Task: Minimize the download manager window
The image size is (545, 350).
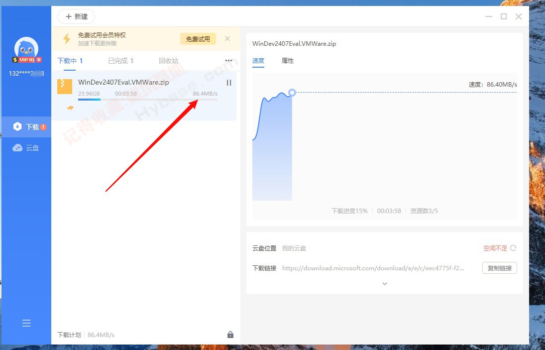Action: (489, 16)
